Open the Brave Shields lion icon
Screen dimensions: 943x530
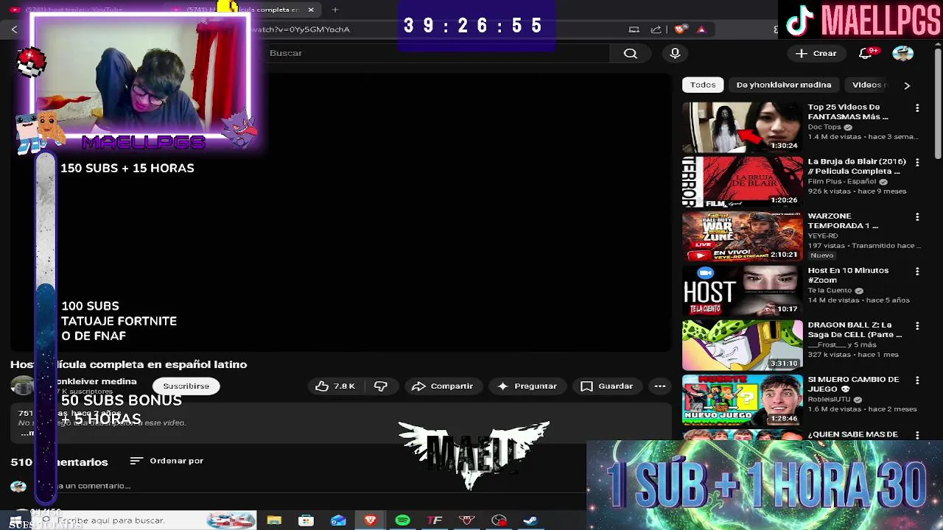pos(681,29)
